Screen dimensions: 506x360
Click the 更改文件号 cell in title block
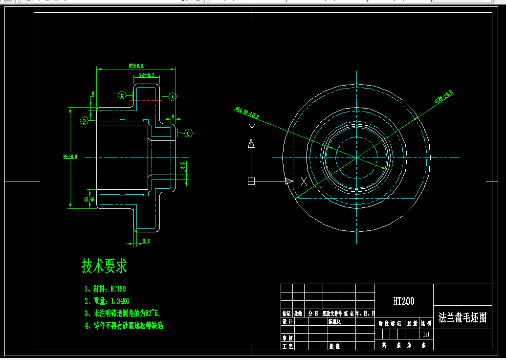click(x=332, y=314)
